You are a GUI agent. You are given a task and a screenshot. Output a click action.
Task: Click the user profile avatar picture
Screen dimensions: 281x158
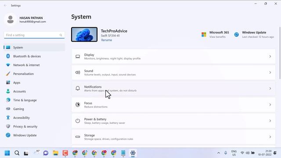[10, 19]
